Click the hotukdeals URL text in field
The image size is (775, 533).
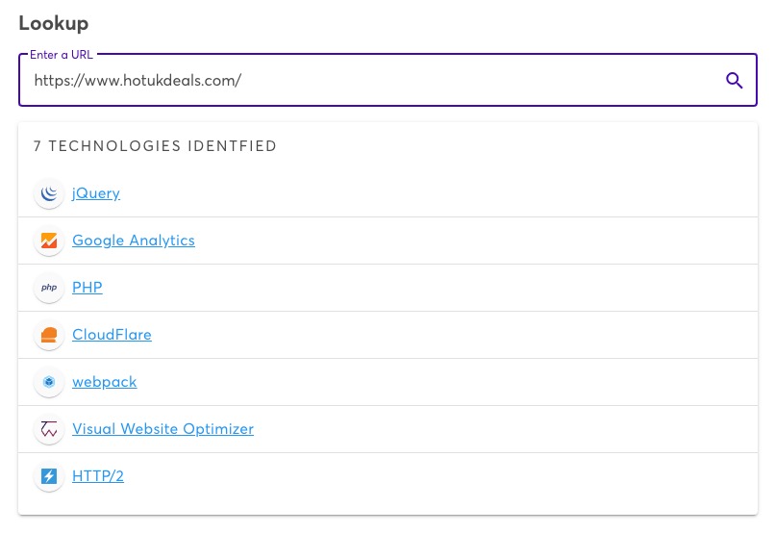click(x=137, y=80)
